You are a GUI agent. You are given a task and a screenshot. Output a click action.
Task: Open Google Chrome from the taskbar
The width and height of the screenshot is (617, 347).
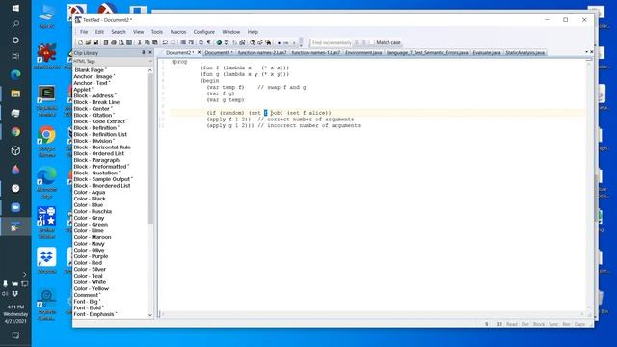tap(15, 132)
